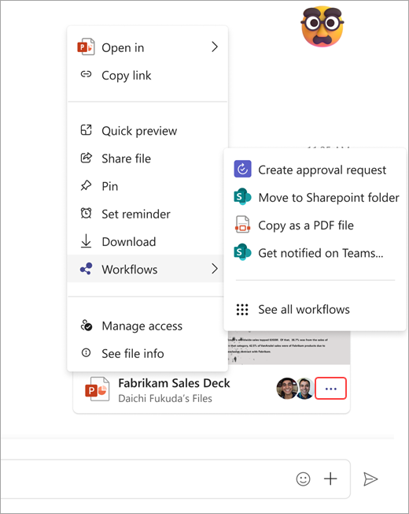Click the grid dots icon for all workflows
Image resolution: width=409 pixels, height=514 pixels.
[242, 310]
